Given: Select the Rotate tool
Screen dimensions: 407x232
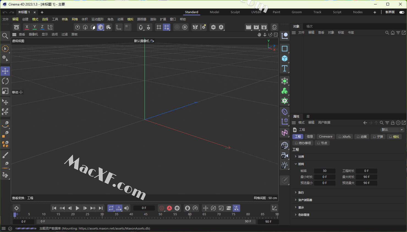Looking at the screenshot, I should 5,81.
